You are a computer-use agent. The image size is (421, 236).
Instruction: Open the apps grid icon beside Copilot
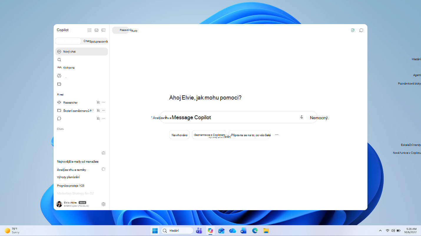tap(89, 30)
